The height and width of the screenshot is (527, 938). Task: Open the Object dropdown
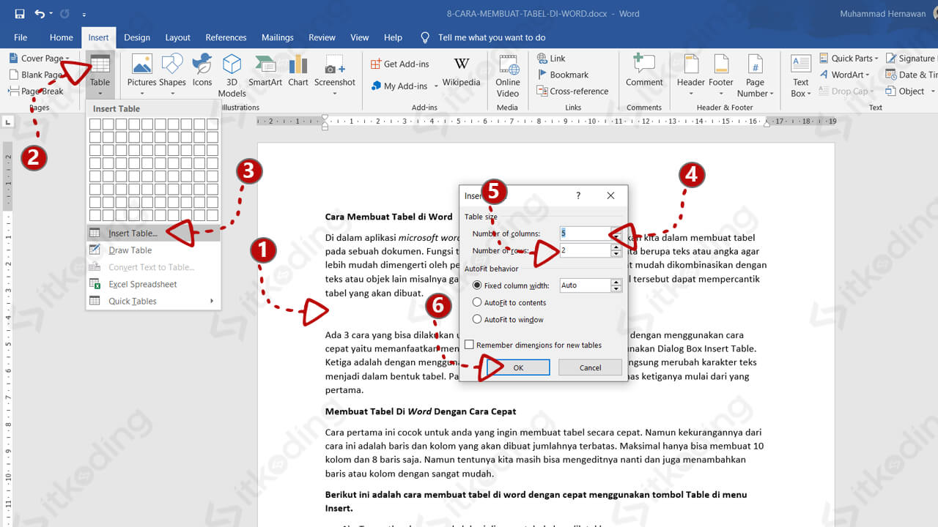pos(934,91)
